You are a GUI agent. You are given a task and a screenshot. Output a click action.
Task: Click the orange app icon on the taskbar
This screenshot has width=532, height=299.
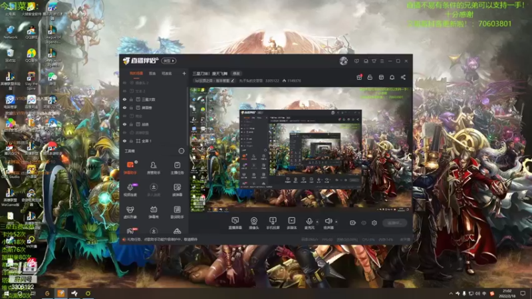(61, 294)
